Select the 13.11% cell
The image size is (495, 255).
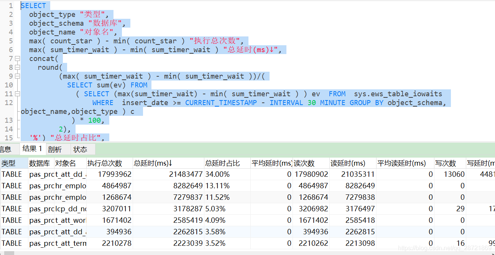tap(227, 186)
